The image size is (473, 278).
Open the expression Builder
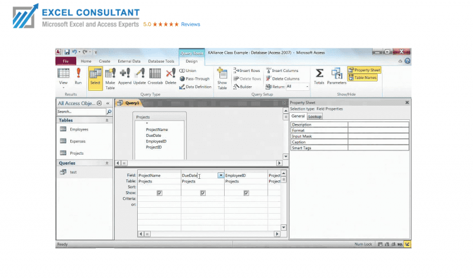[x=242, y=87]
